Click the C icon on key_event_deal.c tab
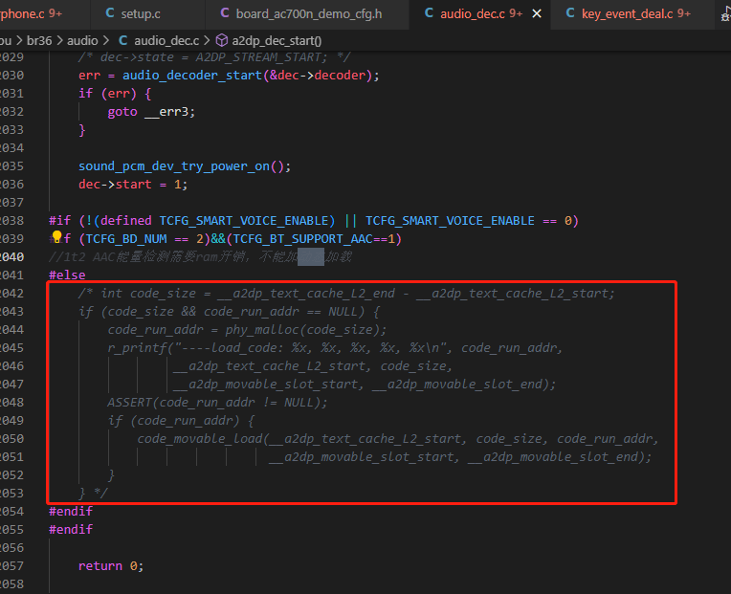This screenshot has width=731, height=594. click(570, 13)
